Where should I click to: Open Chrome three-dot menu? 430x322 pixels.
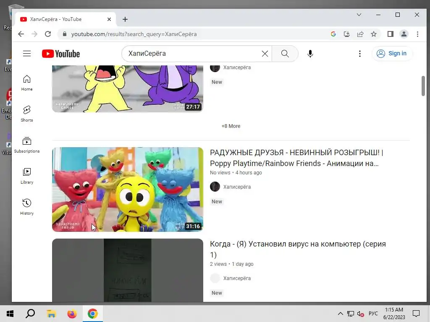(417, 34)
